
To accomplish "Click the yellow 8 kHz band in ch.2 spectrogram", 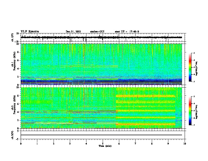I will [146, 96].
